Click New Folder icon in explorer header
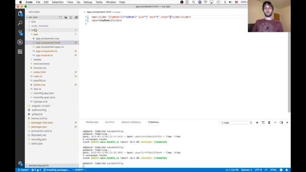 pos(66,17)
